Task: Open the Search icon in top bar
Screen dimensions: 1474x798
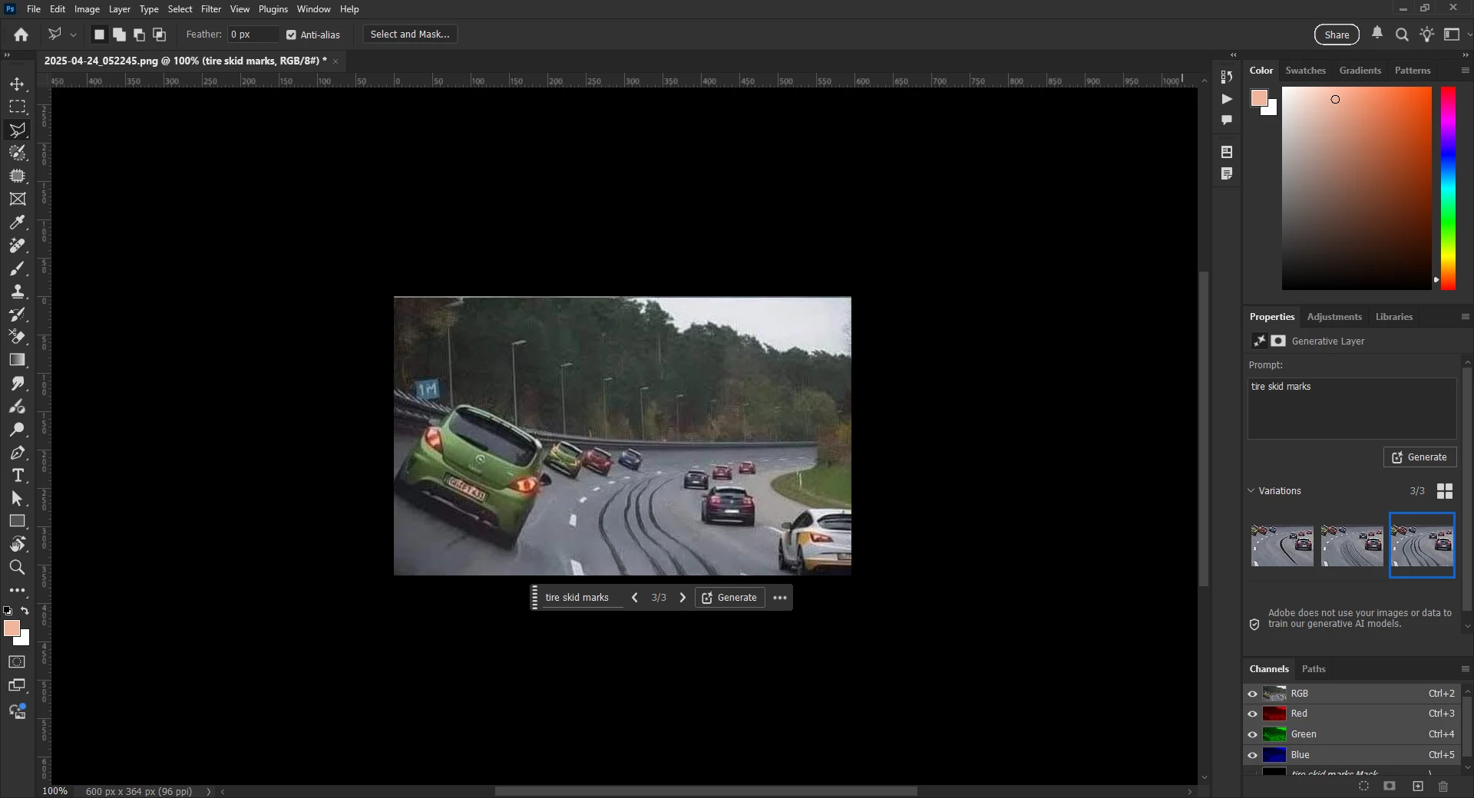Action: (1402, 35)
